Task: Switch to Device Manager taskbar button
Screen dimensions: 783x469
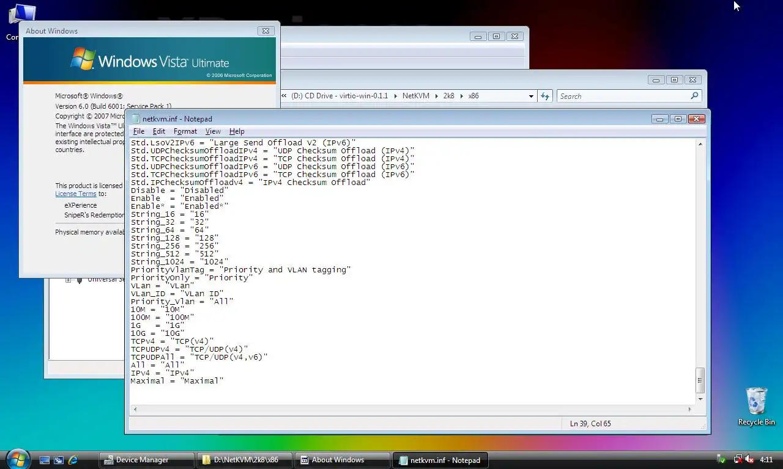Action: click(147, 460)
